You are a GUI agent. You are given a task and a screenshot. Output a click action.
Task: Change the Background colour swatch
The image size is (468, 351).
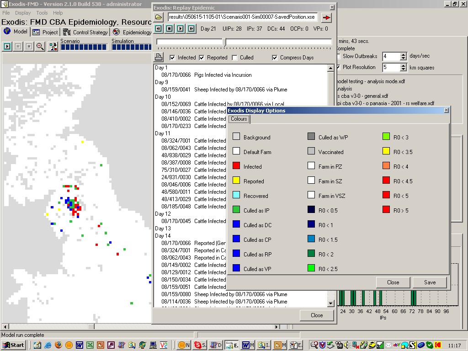[236, 136]
